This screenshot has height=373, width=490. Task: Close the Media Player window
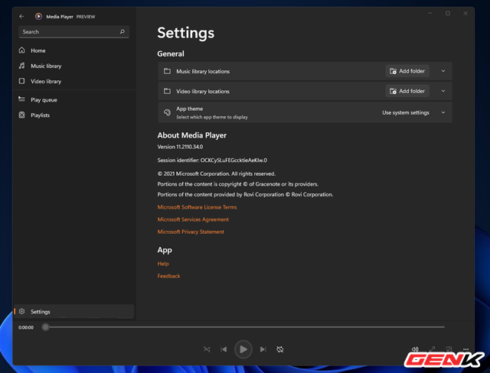click(x=465, y=13)
